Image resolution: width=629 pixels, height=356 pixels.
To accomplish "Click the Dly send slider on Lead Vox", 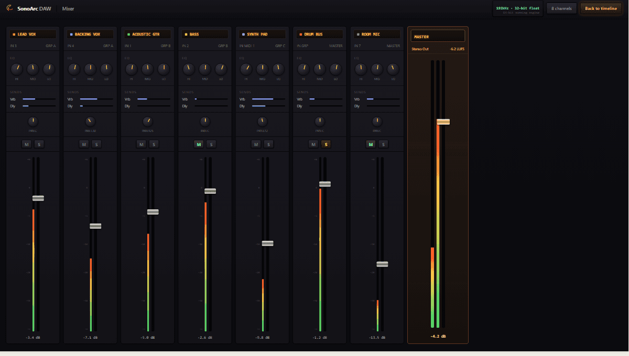I will [39, 106].
